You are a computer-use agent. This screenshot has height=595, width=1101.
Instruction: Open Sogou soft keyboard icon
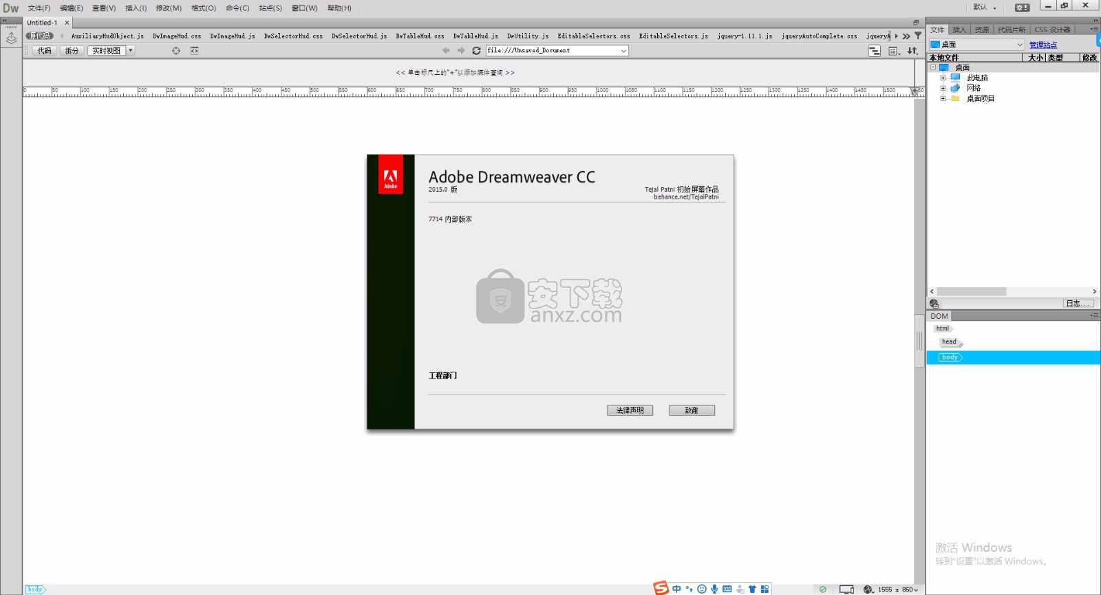point(727,589)
